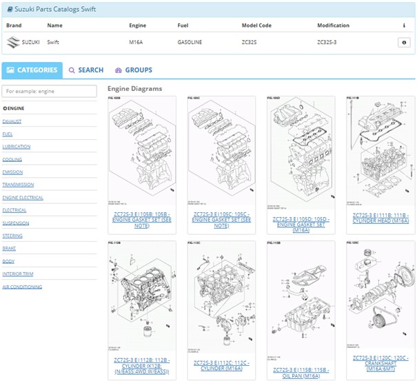The image size is (417, 381).
Task: Select the ENGINE category
Action: click(x=14, y=108)
